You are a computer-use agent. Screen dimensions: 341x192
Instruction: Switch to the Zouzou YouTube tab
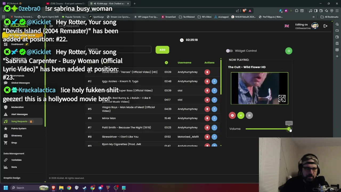tap(66, 3)
